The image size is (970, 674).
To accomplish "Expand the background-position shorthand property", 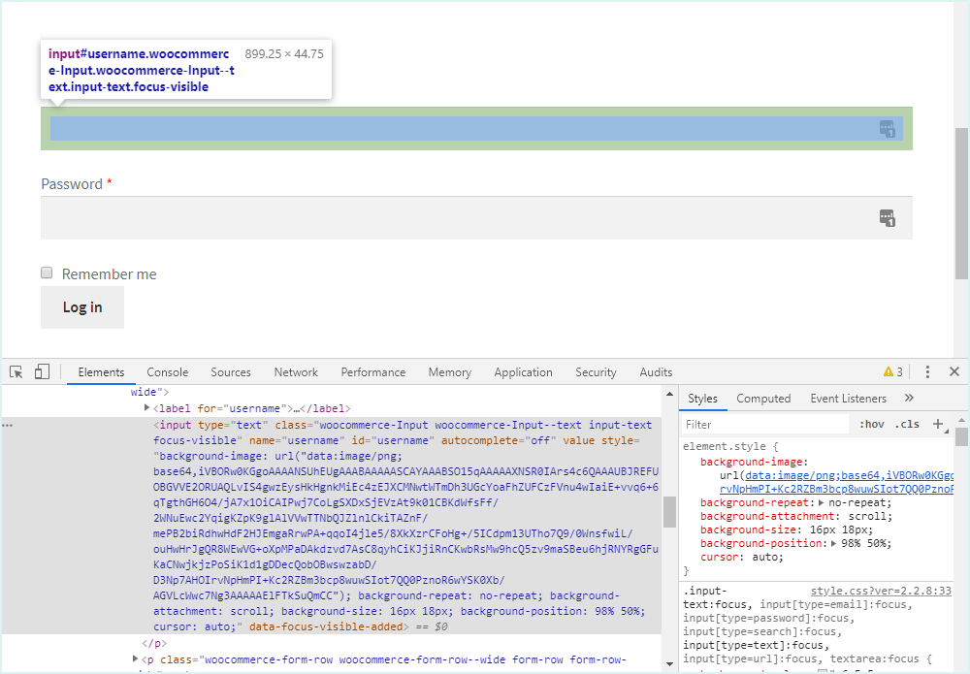I will [x=833, y=543].
